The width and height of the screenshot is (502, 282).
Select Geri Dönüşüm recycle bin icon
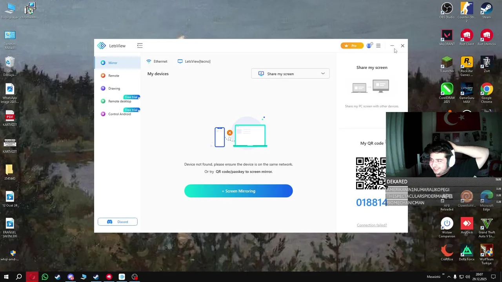coord(10,67)
